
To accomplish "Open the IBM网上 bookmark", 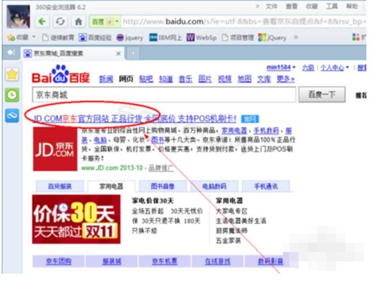I will (166, 37).
